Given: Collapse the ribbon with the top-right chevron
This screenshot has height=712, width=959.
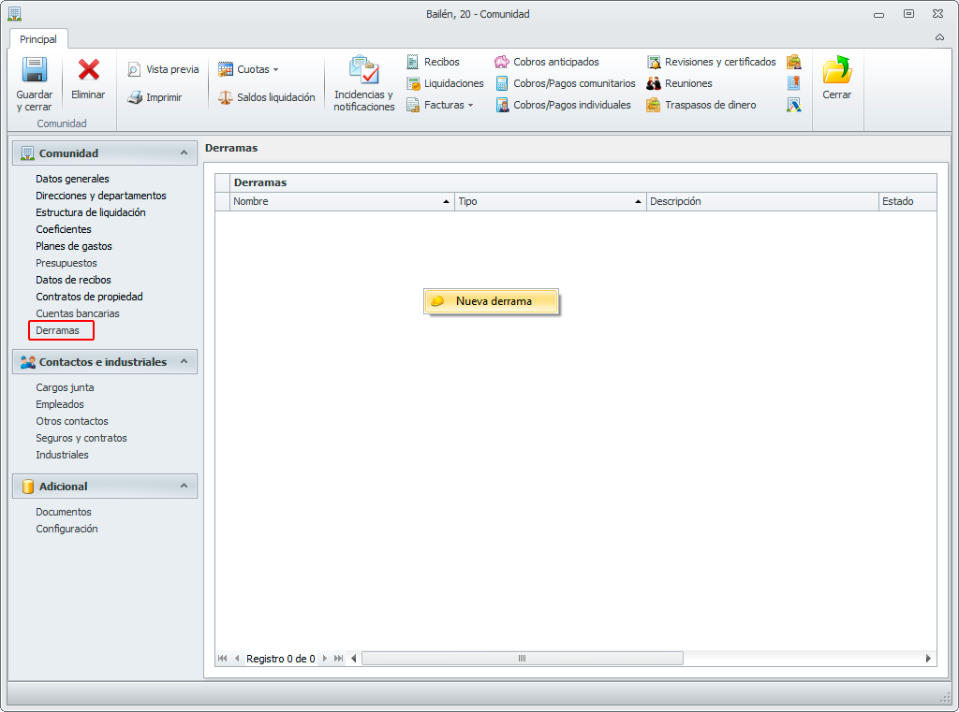Looking at the screenshot, I should (x=939, y=37).
